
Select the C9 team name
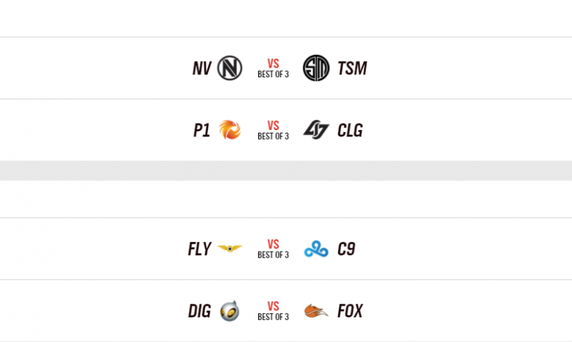(x=346, y=249)
